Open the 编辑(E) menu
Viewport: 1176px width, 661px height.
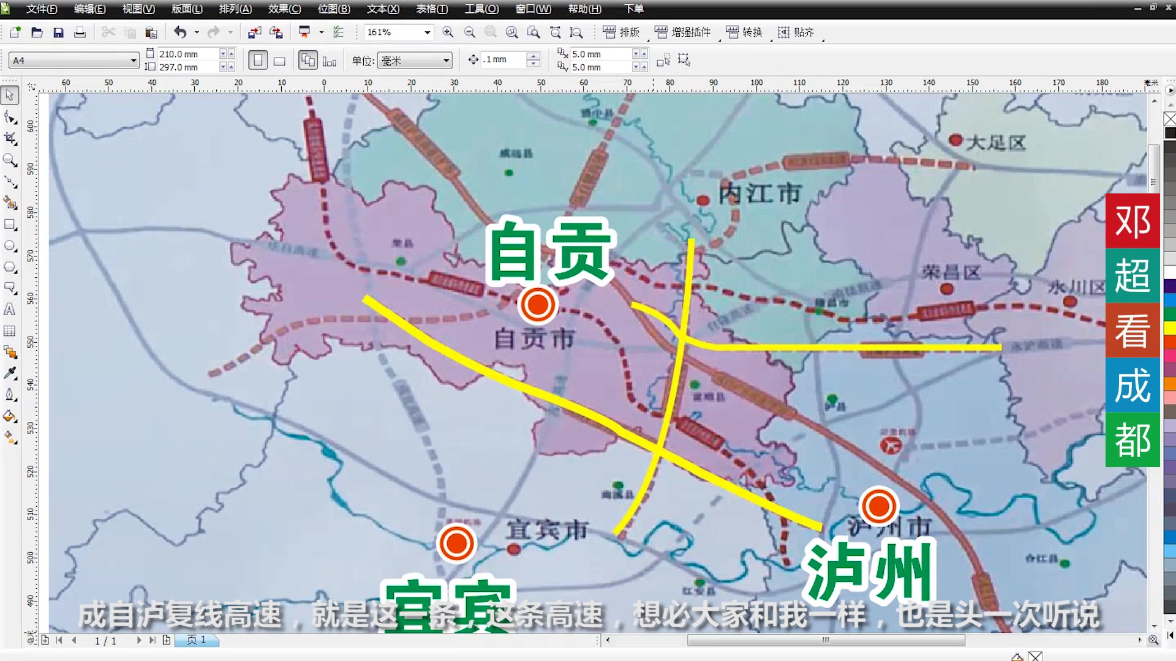[90, 9]
